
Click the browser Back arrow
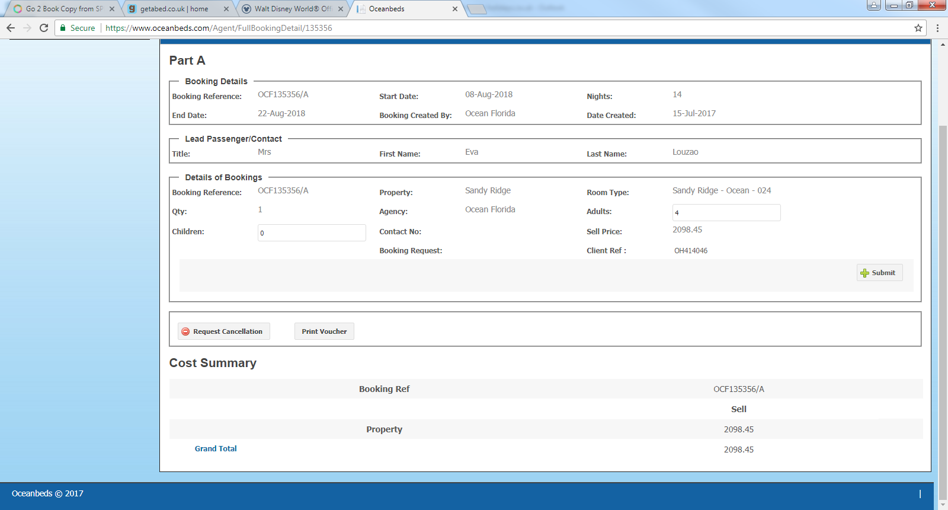[11, 28]
